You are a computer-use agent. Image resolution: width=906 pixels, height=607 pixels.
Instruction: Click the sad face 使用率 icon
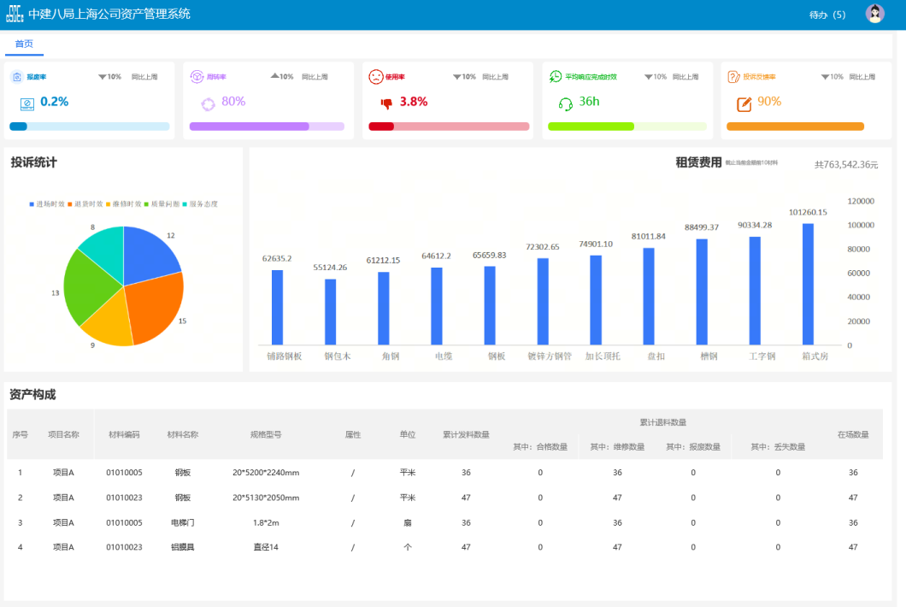coord(375,77)
